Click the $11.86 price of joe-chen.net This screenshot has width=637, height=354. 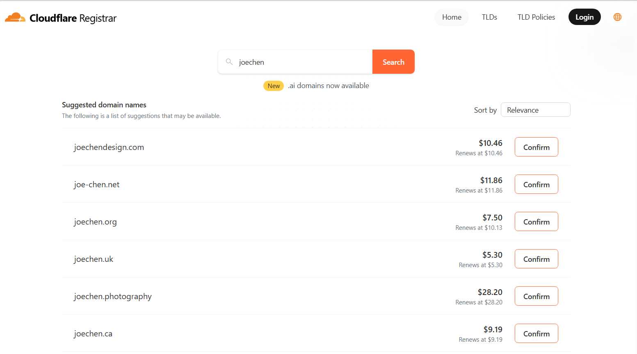point(491,180)
